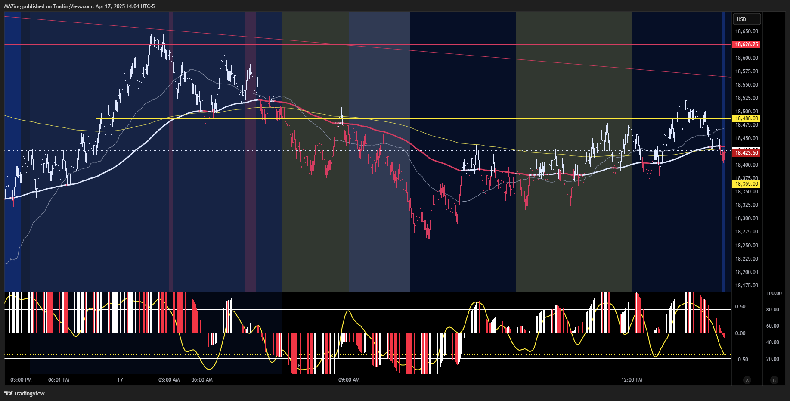Image resolution: width=790 pixels, height=401 pixels.
Task: Click the yellow 18,488.00 price label
Action: click(746, 118)
